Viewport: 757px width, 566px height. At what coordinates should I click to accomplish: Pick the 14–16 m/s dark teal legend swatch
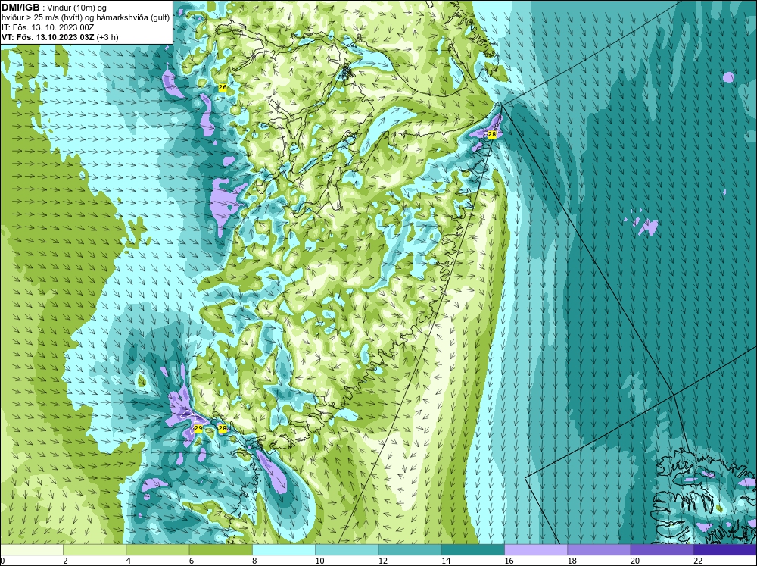(473, 550)
